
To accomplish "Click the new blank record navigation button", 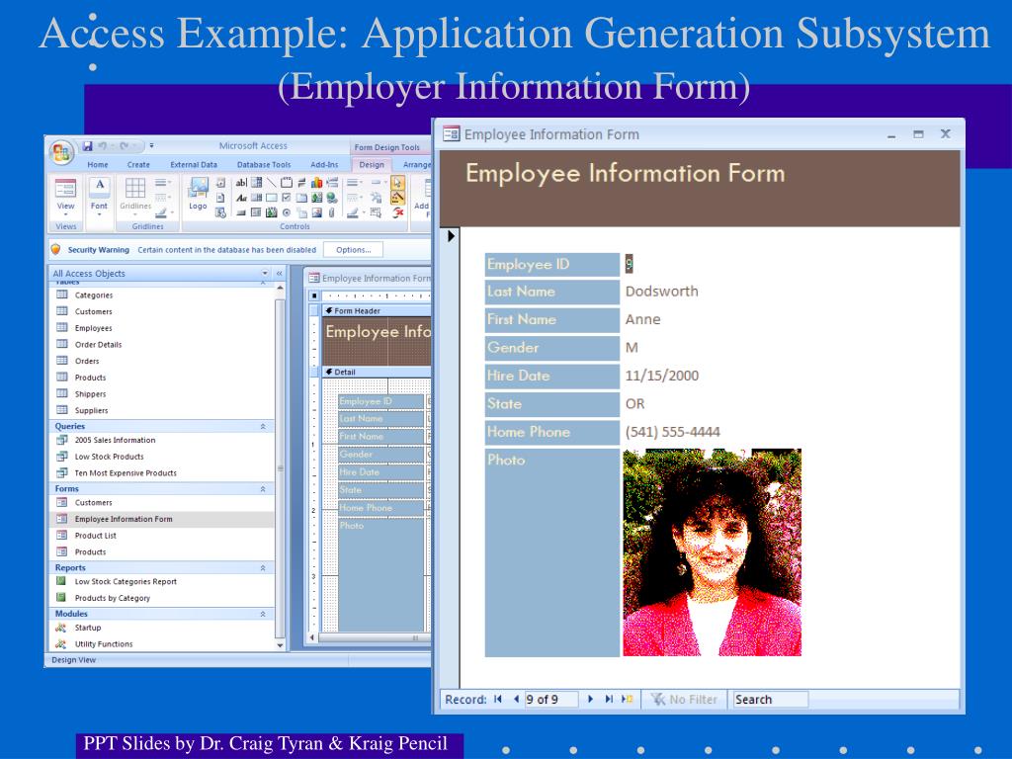I will click(627, 700).
